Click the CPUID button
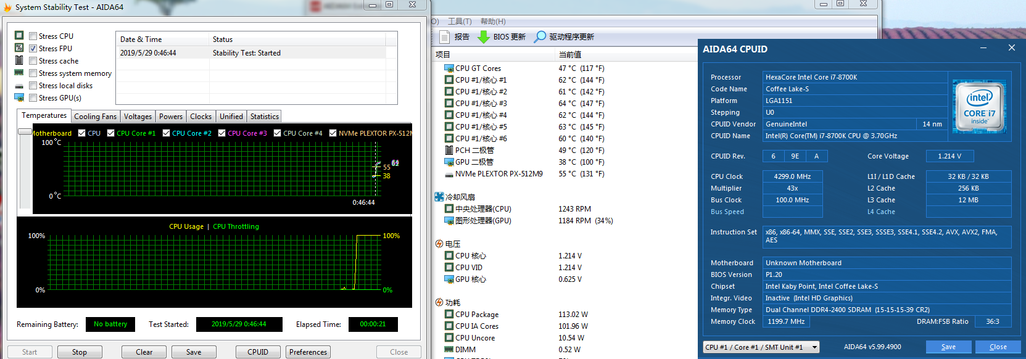This screenshot has width=1026, height=359. pos(258,352)
